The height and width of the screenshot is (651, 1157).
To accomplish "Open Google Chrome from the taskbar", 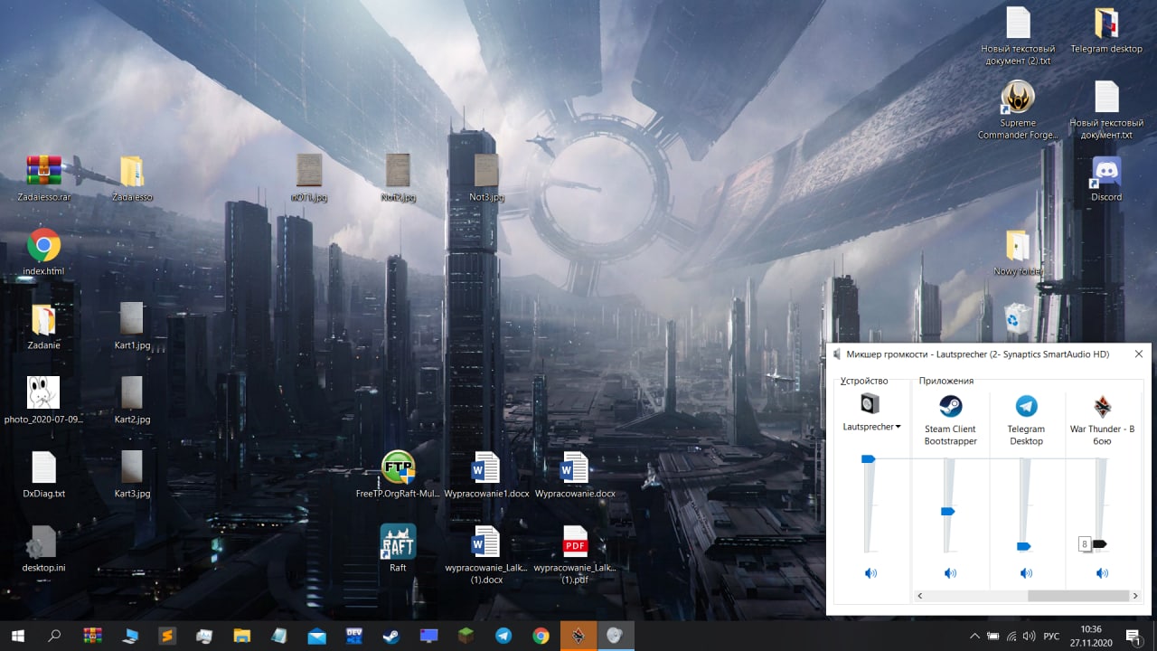I will [541, 636].
